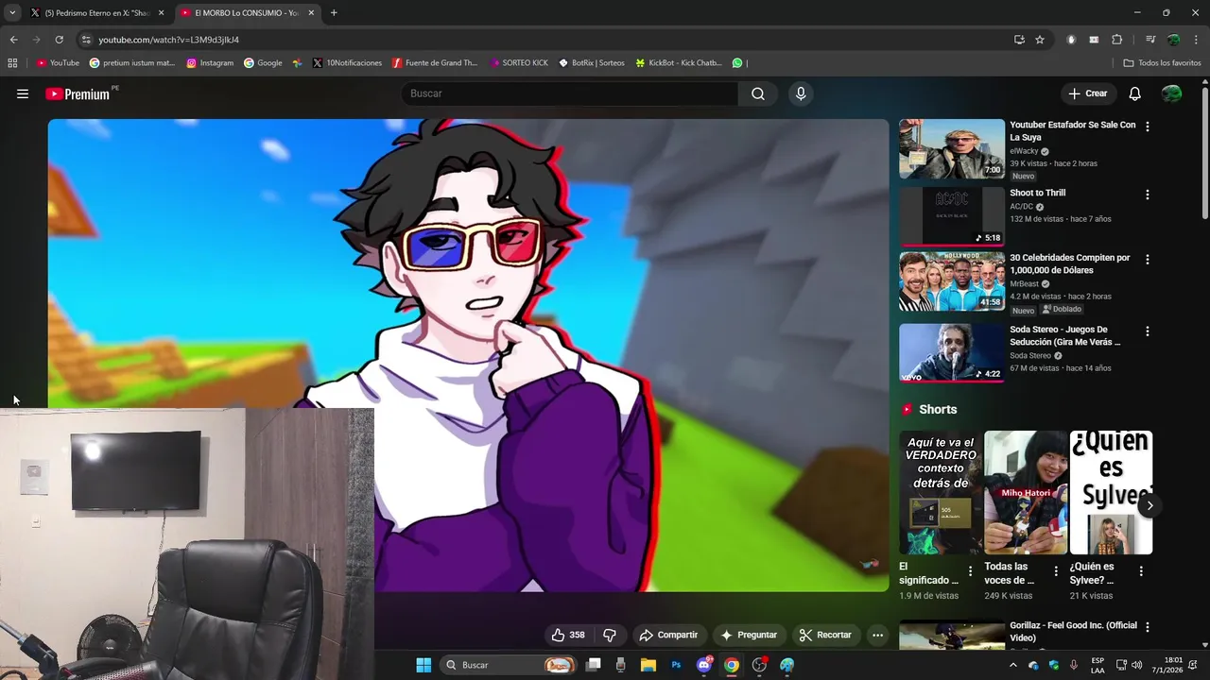Show hidden system tray icons
The image size is (1210, 680).
pos(1013,665)
